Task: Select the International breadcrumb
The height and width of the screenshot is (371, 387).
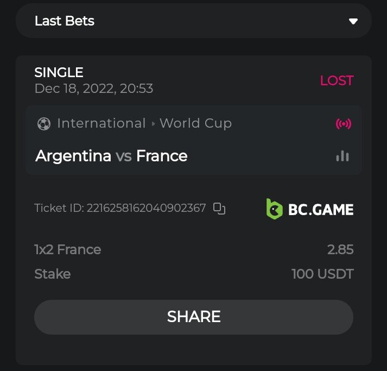Action: [x=101, y=123]
